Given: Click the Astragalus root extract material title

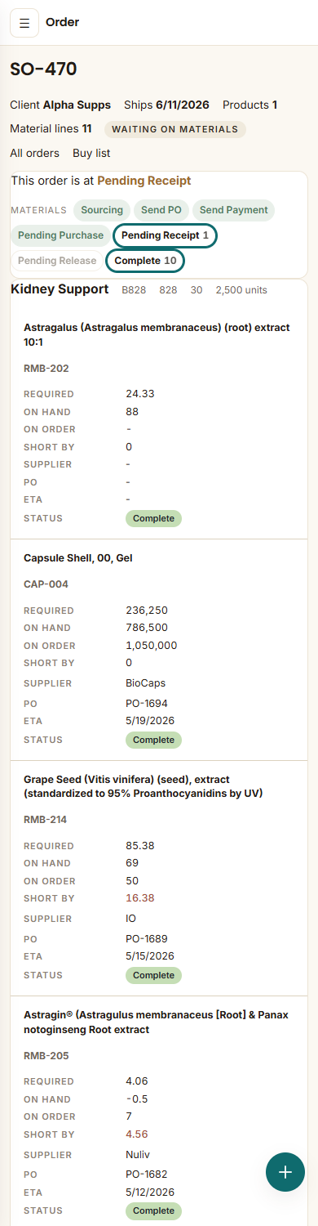Looking at the screenshot, I should point(157,335).
